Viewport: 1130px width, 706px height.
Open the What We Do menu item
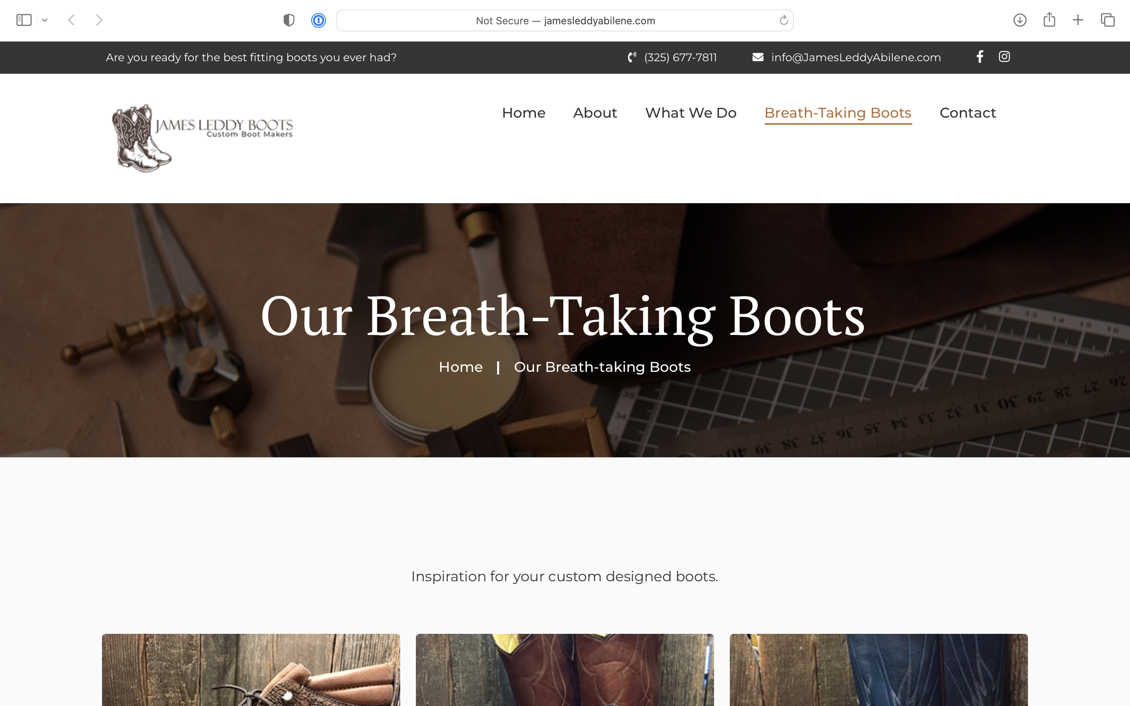pos(691,113)
